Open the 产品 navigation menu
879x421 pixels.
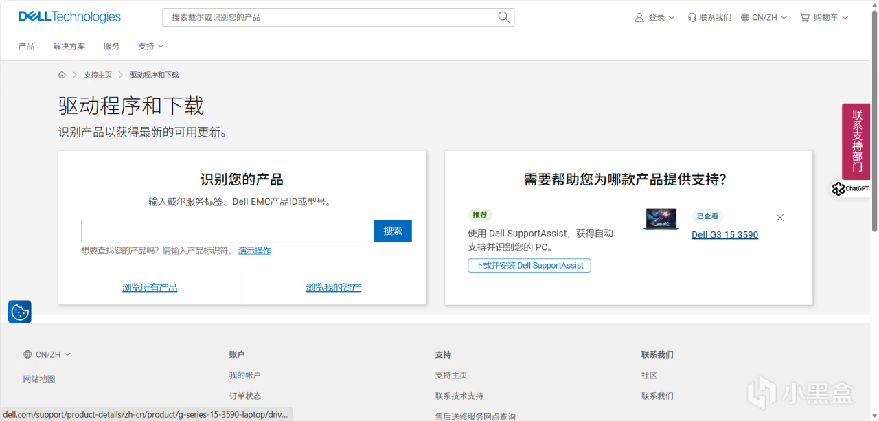pyautogui.click(x=26, y=46)
